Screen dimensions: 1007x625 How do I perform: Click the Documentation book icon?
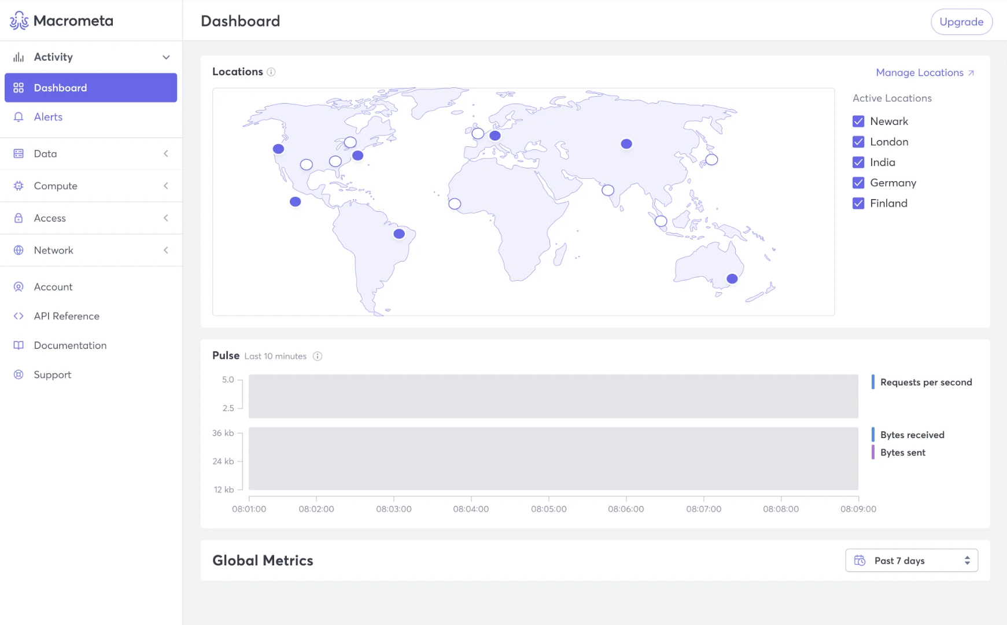coord(19,345)
